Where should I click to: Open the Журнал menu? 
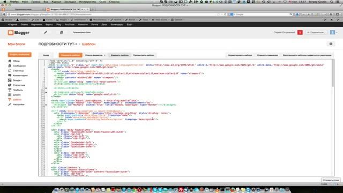56,2
